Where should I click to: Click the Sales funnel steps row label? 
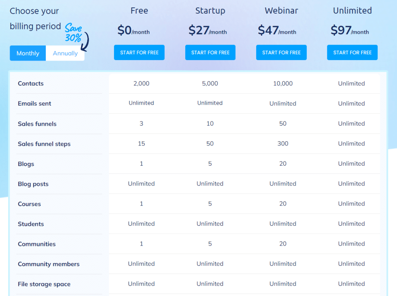pos(44,144)
